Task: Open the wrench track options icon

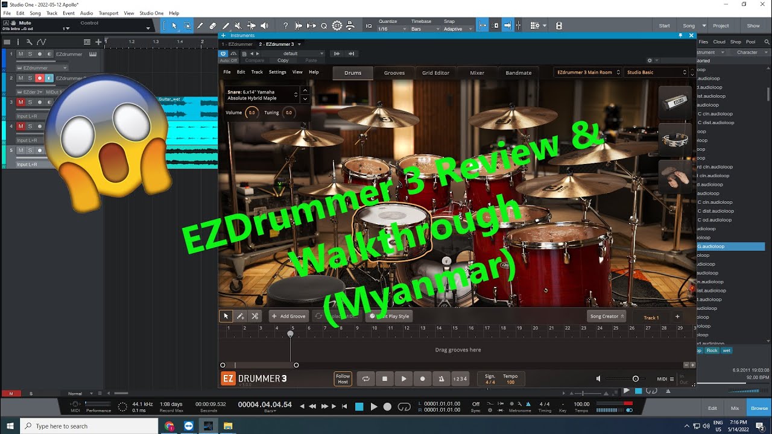Action: (29, 42)
